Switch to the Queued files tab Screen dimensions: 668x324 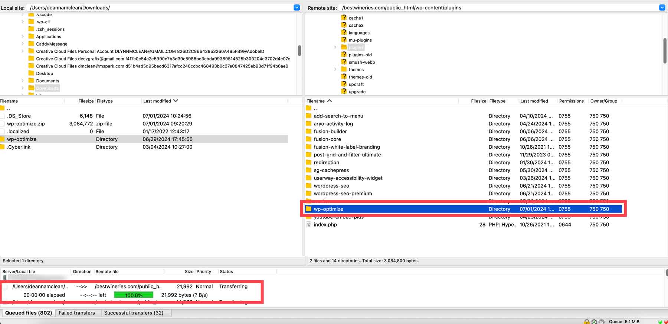pos(29,313)
